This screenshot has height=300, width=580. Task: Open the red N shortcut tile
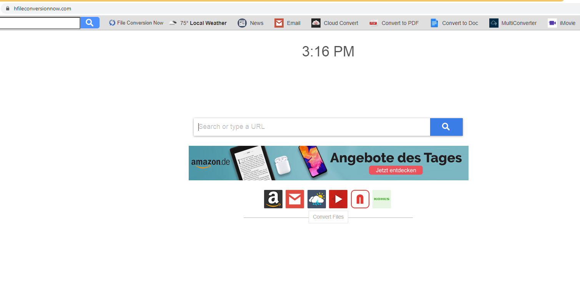[360, 199]
